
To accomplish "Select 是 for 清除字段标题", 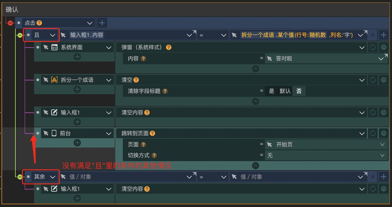I will [271, 91].
